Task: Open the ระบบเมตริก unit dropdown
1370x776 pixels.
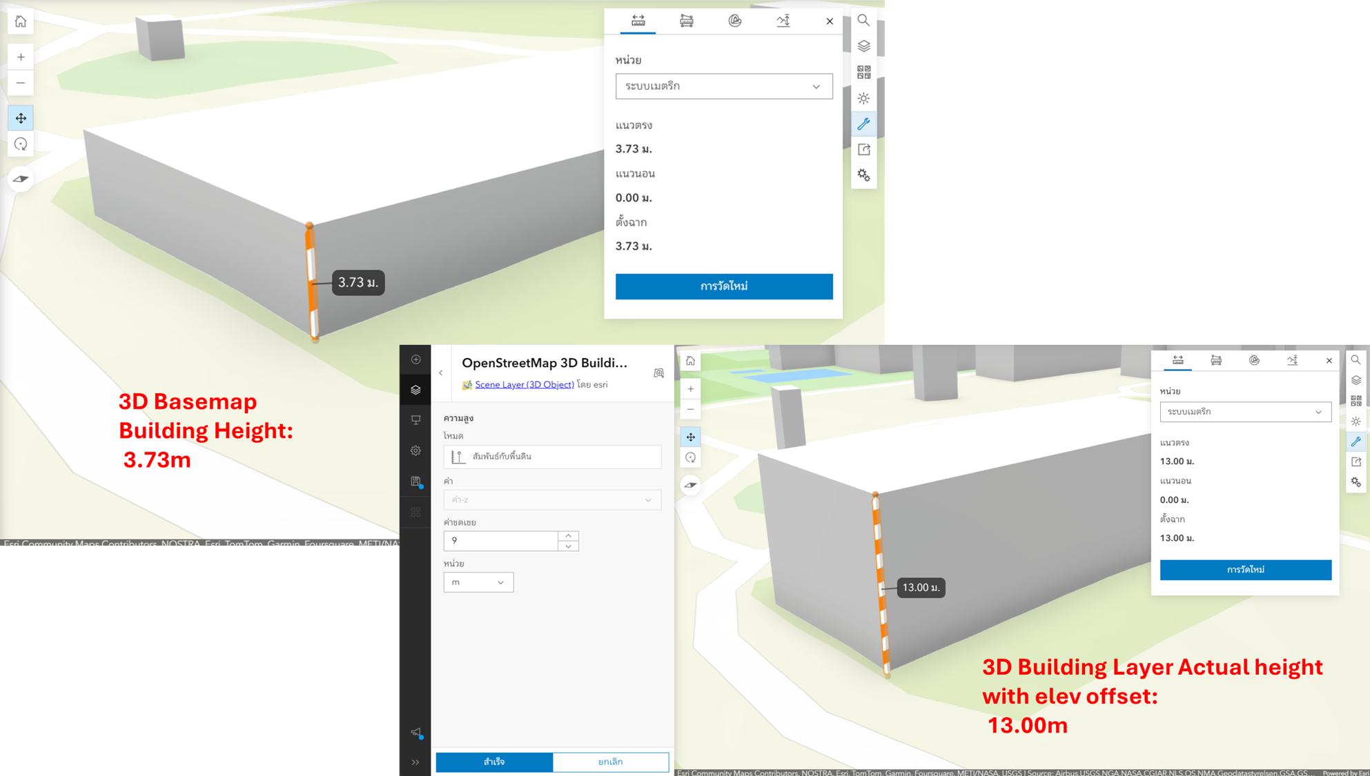Action: coord(723,86)
